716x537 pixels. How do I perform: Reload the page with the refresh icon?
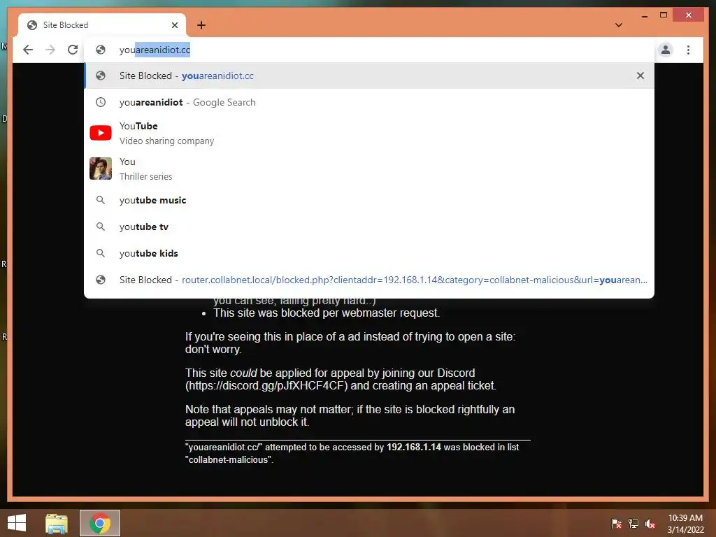tap(73, 50)
